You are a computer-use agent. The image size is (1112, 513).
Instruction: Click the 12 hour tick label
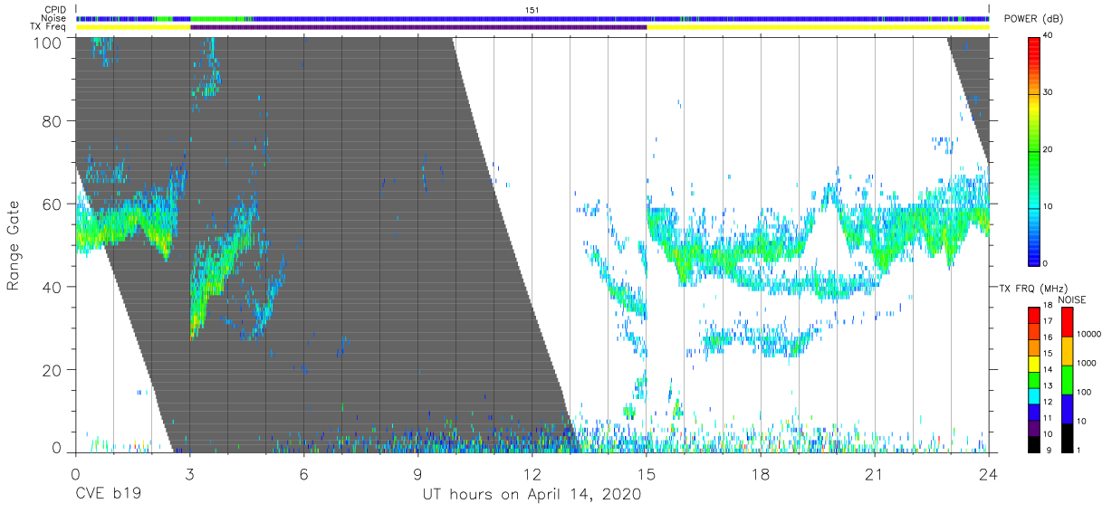point(532,474)
